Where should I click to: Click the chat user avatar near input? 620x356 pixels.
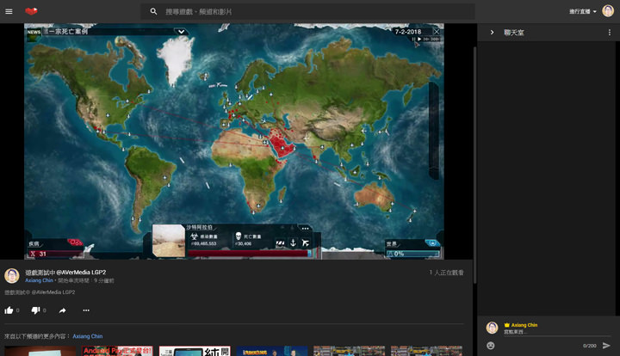tap(492, 328)
